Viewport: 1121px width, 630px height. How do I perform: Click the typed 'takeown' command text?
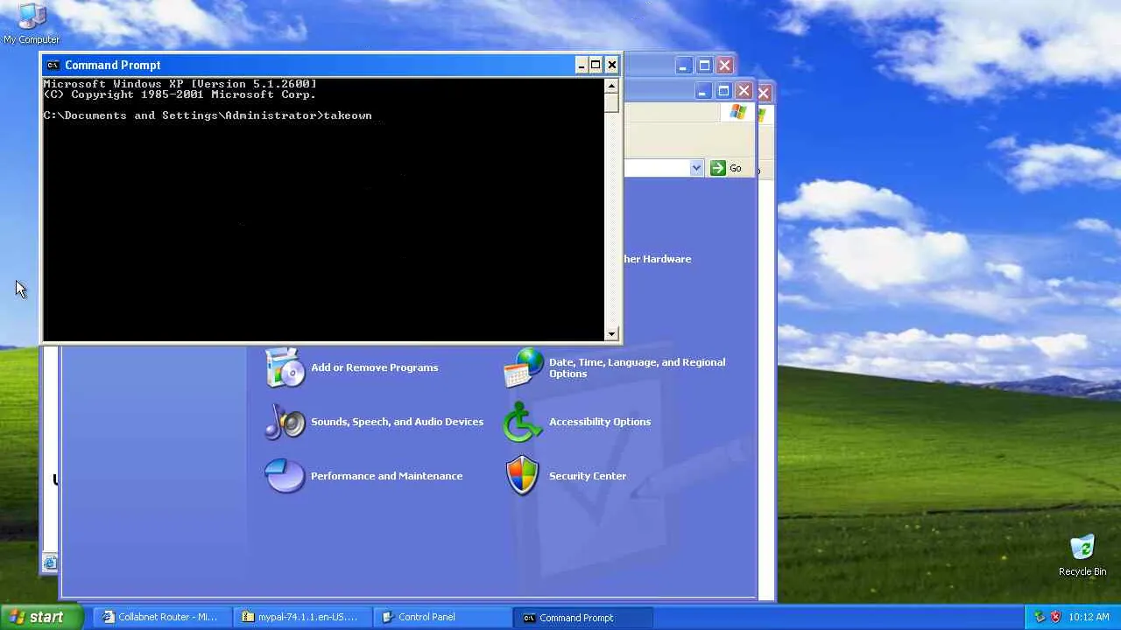coord(348,115)
